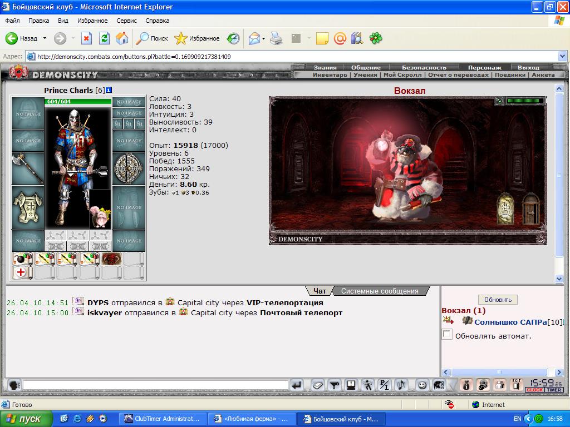
Task: Switch to Системные сообщения tab
Action: 380,291
